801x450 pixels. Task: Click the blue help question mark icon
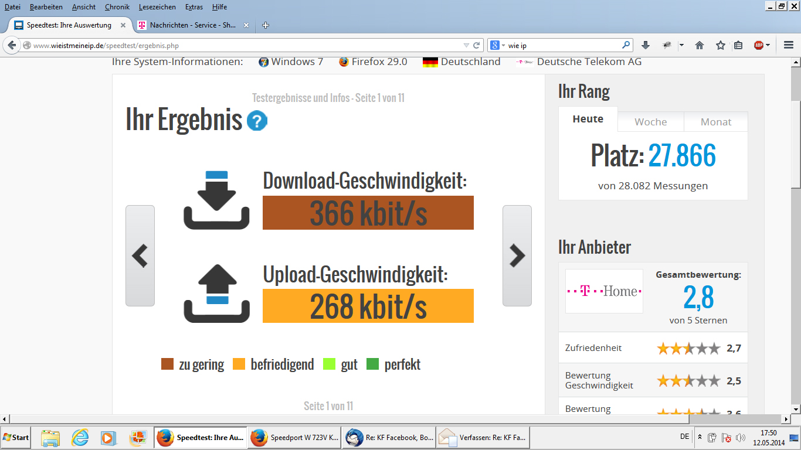tap(257, 121)
